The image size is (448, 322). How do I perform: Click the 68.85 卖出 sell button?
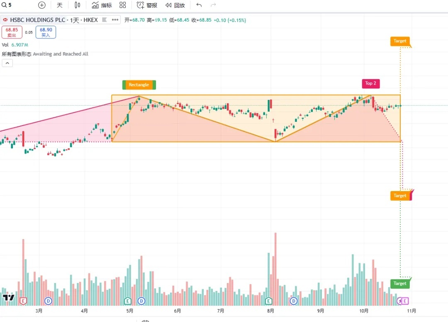coord(12,32)
